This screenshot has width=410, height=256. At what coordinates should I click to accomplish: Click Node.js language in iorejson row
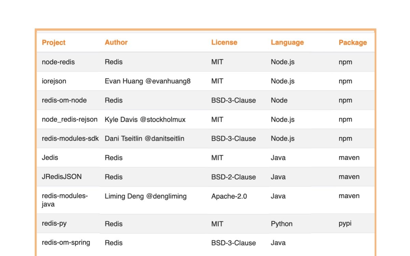283,81
